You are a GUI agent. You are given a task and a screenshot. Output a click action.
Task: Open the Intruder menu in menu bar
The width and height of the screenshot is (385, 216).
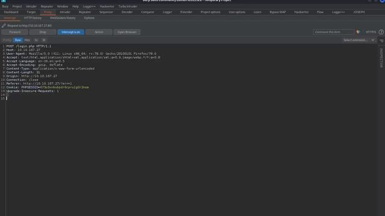tap(31, 7)
